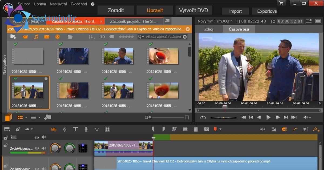Clear the library search field

(x=185, y=37)
